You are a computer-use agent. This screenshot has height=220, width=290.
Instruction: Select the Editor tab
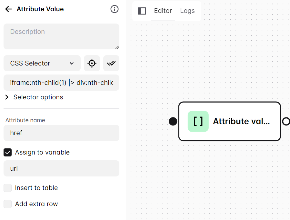point(163,11)
